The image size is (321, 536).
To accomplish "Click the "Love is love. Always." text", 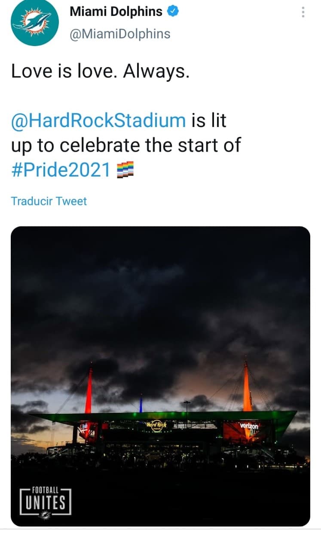I will tap(100, 71).
